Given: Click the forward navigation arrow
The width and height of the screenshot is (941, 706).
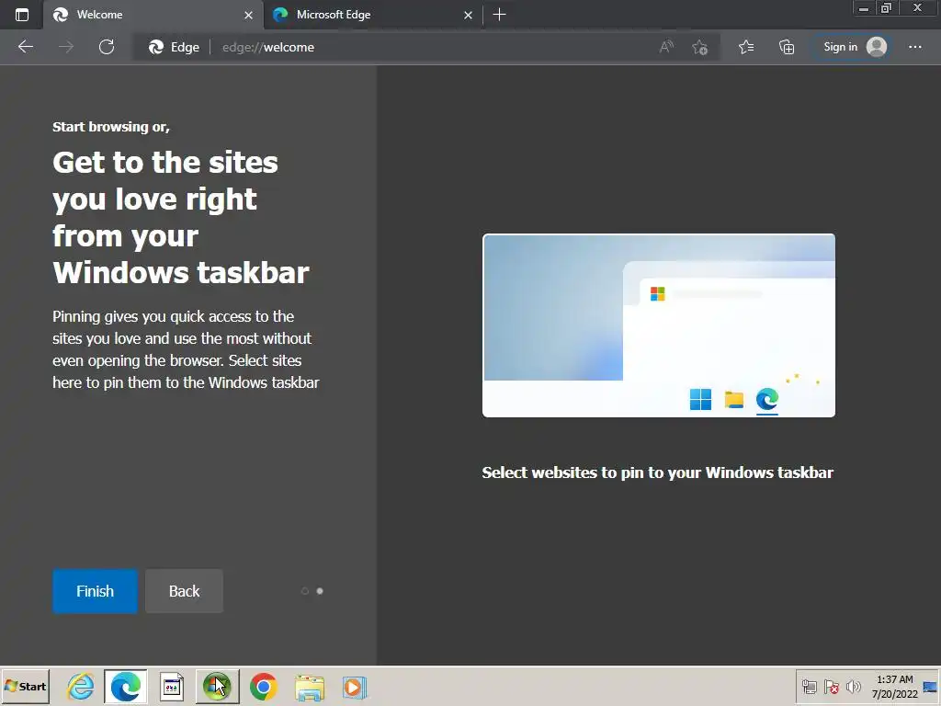Looking at the screenshot, I should pos(66,47).
